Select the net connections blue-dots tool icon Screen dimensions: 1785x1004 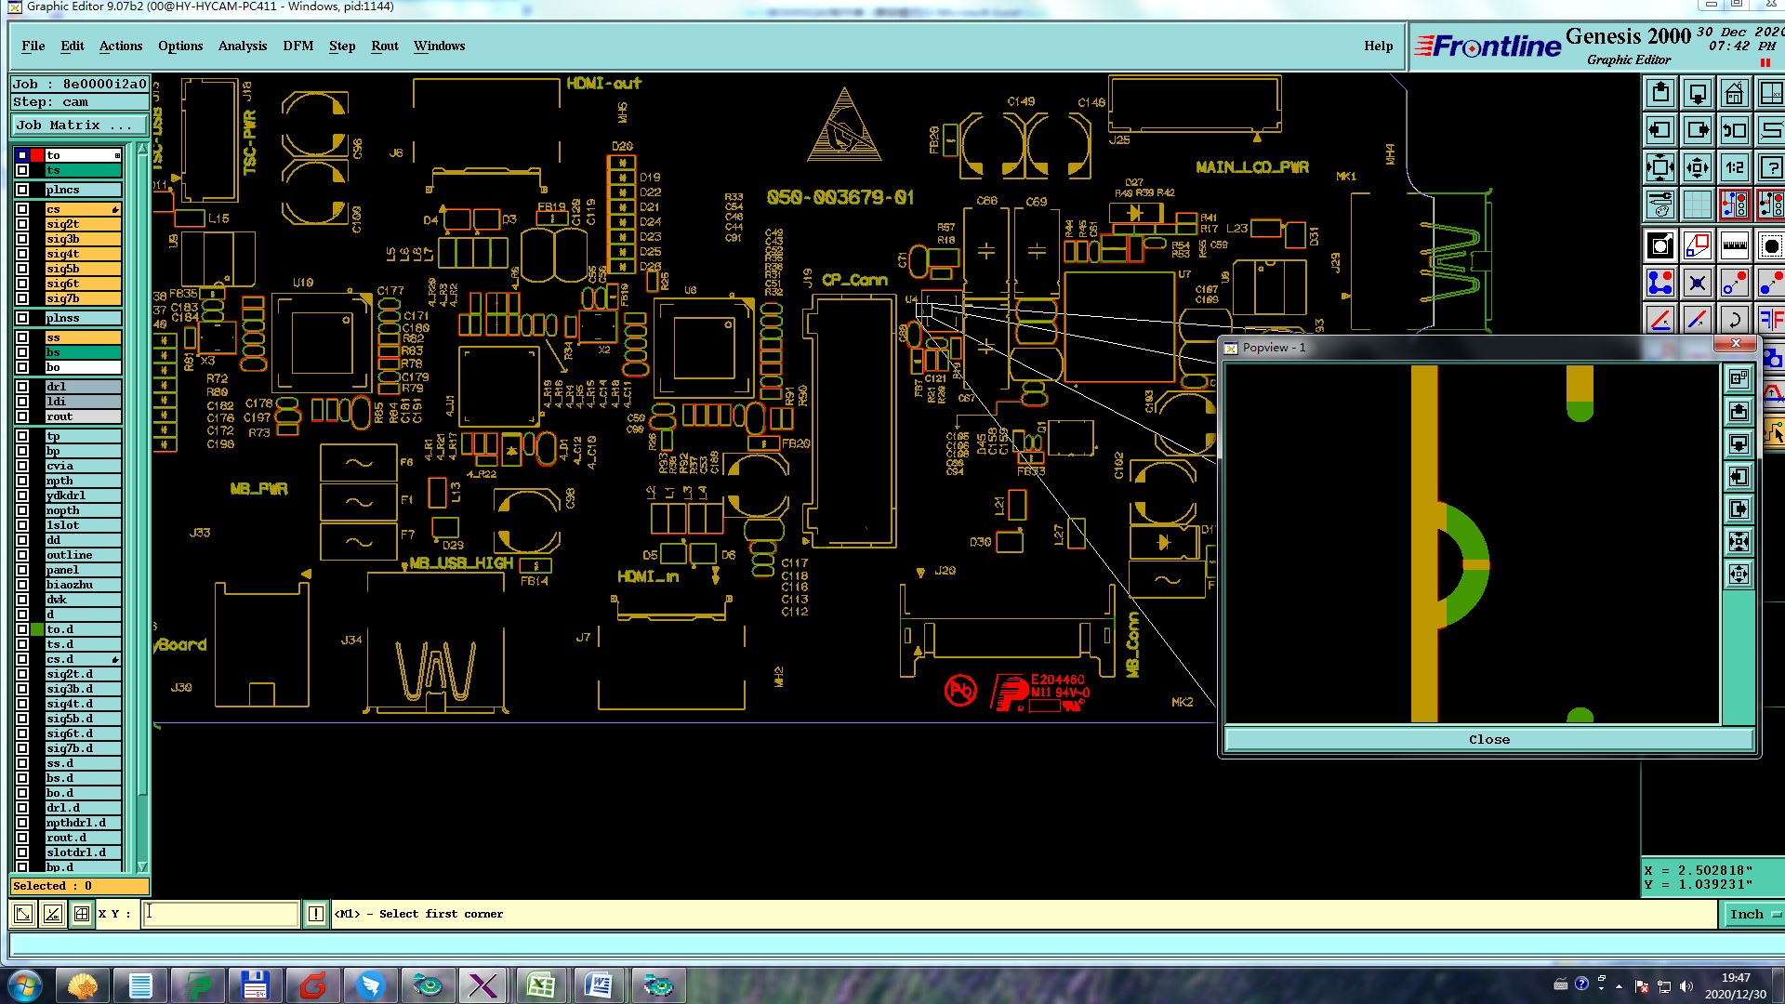click(x=1660, y=283)
